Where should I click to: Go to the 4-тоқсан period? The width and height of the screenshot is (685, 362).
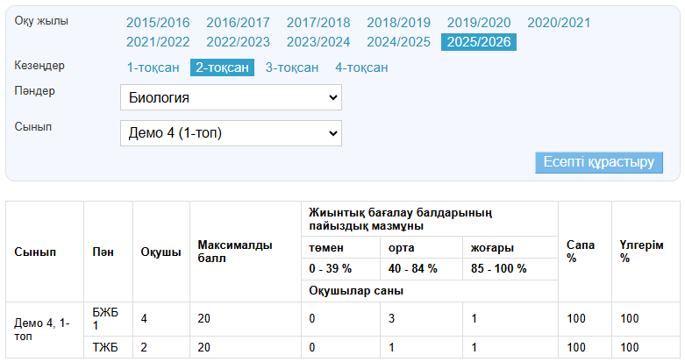361,67
